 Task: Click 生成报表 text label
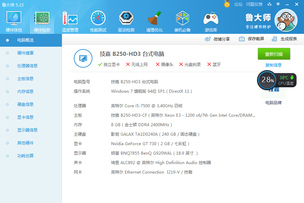click(289, 39)
